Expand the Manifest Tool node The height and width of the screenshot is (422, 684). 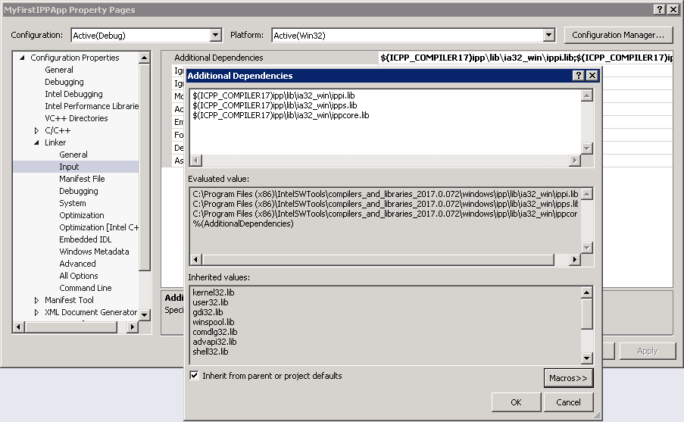point(36,300)
